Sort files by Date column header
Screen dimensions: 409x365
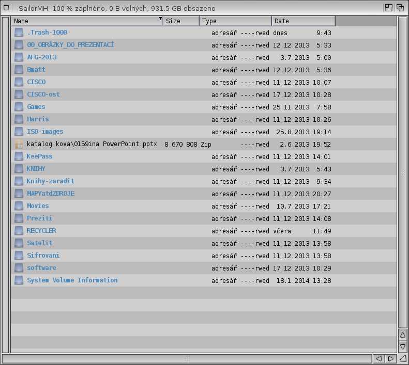tap(303, 21)
